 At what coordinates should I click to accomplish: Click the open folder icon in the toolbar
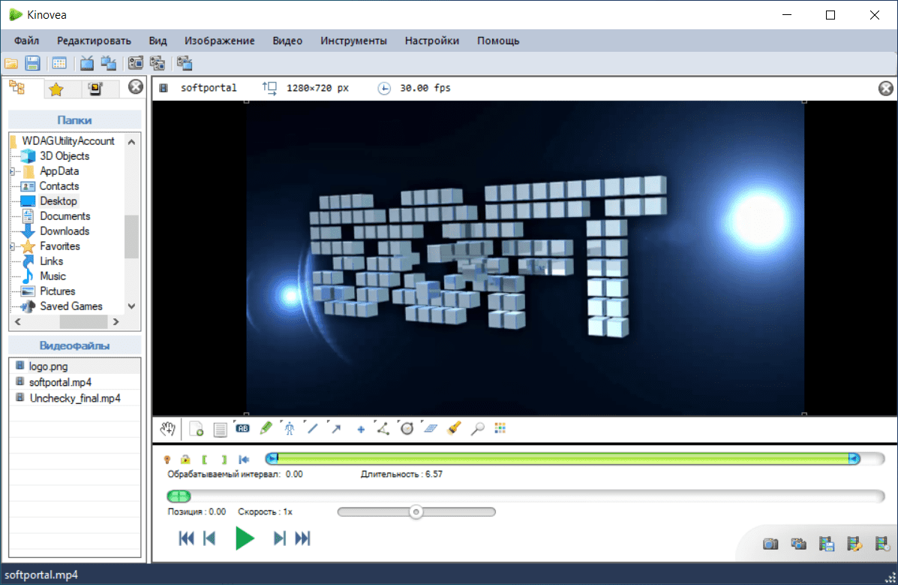(x=11, y=63)
